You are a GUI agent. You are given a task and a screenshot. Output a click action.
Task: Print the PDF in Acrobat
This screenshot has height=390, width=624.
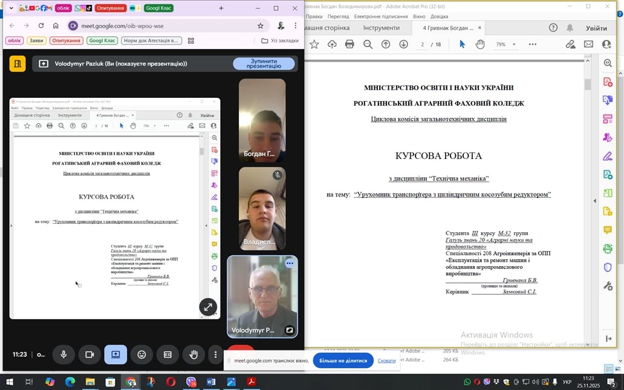click(349, 44)
